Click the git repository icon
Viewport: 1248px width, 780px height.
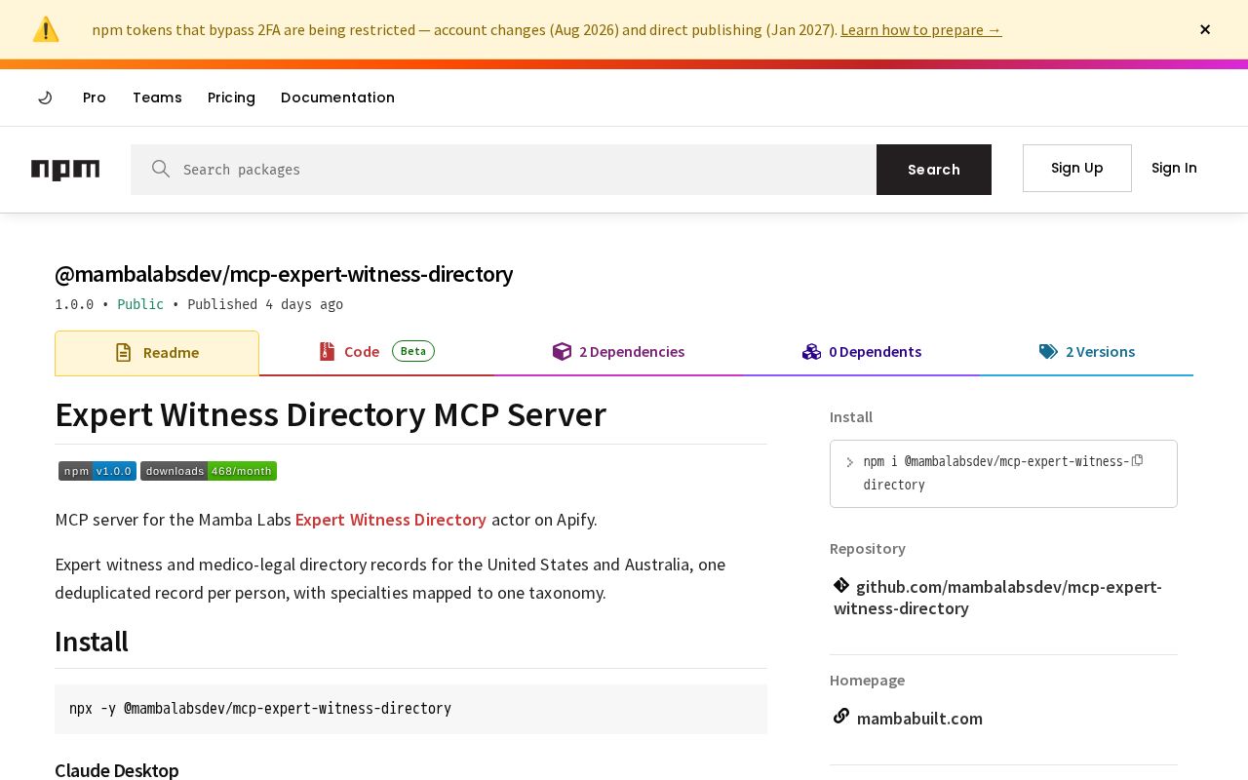[x=841, y=585]
